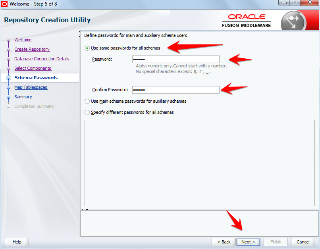The image size is (320, 249).
Task: Go to the Select Components step
Action: (x=33, y=68)
